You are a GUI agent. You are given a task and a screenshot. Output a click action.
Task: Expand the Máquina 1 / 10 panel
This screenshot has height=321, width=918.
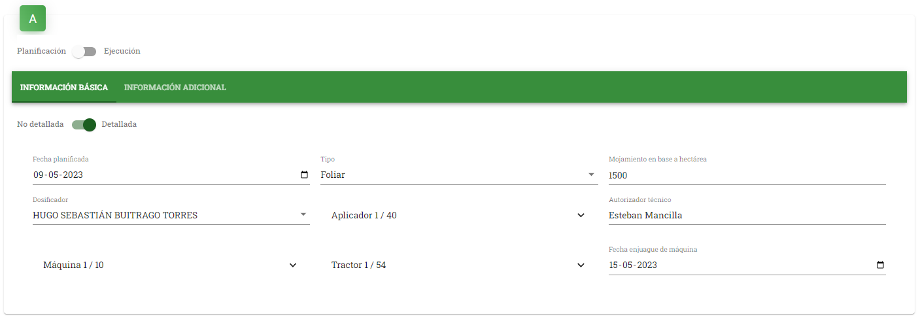coord(171,265)
